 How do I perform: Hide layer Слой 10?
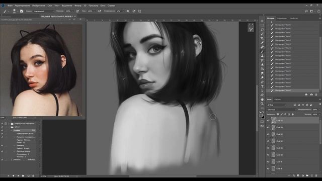pyautogui.click(x=268, y=155)
